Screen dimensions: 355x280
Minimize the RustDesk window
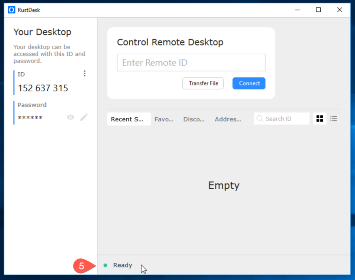[x=297, y=10]
